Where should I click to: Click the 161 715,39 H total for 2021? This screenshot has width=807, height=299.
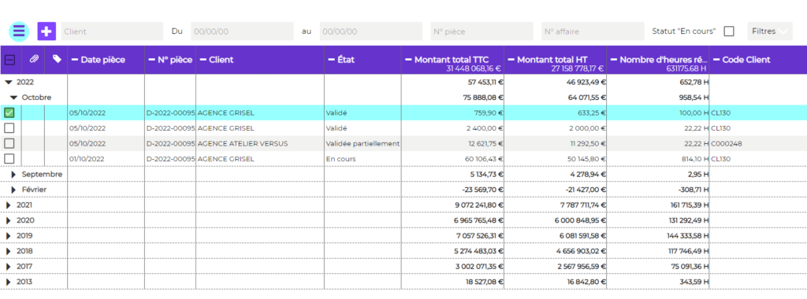tap(689, 205)
